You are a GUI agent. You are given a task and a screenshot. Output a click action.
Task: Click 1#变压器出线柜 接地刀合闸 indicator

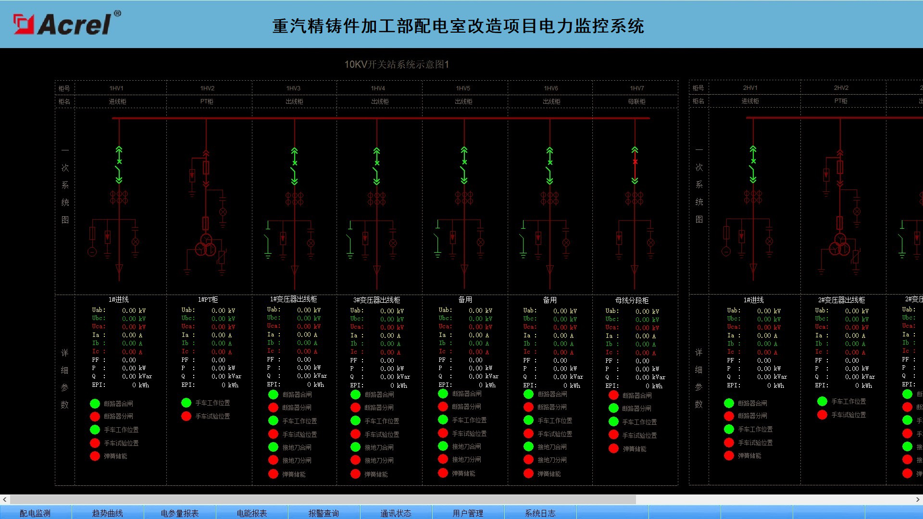pyautogui.click(x=273, y=447)
